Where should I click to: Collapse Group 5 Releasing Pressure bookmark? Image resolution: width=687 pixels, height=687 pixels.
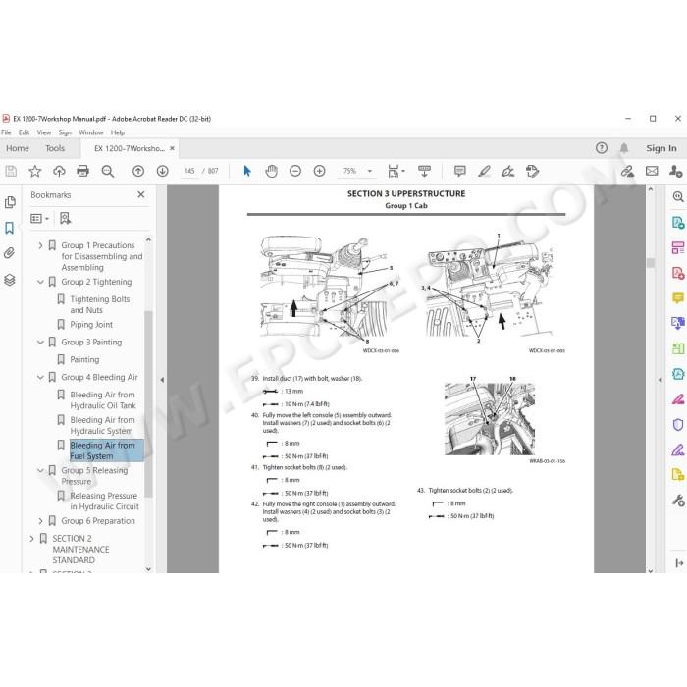pyautogui.click(x=40, y=470)
